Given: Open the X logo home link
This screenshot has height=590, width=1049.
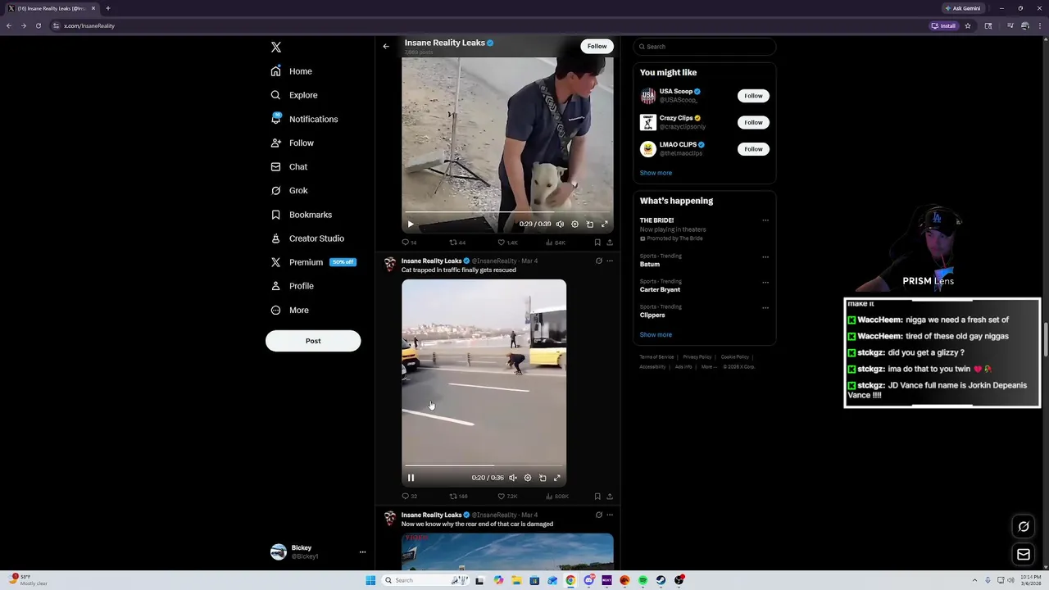Looking at the screenshot, I should click(276, 48).
